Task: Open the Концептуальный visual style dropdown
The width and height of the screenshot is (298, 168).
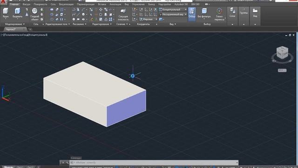Action: pyautogui.click(x=173, y=9)
